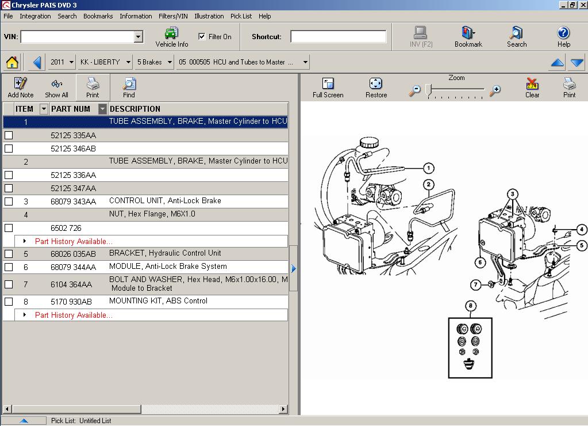Expand the pick list panel arrow

point(24,421)
